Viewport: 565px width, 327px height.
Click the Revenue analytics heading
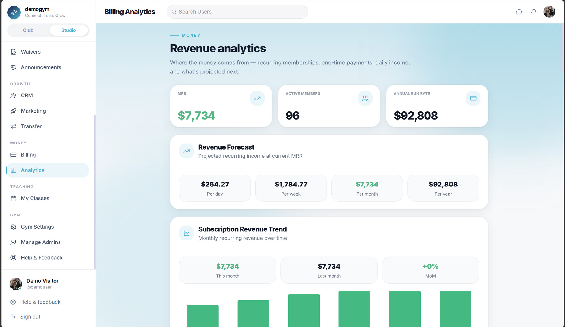218,48
